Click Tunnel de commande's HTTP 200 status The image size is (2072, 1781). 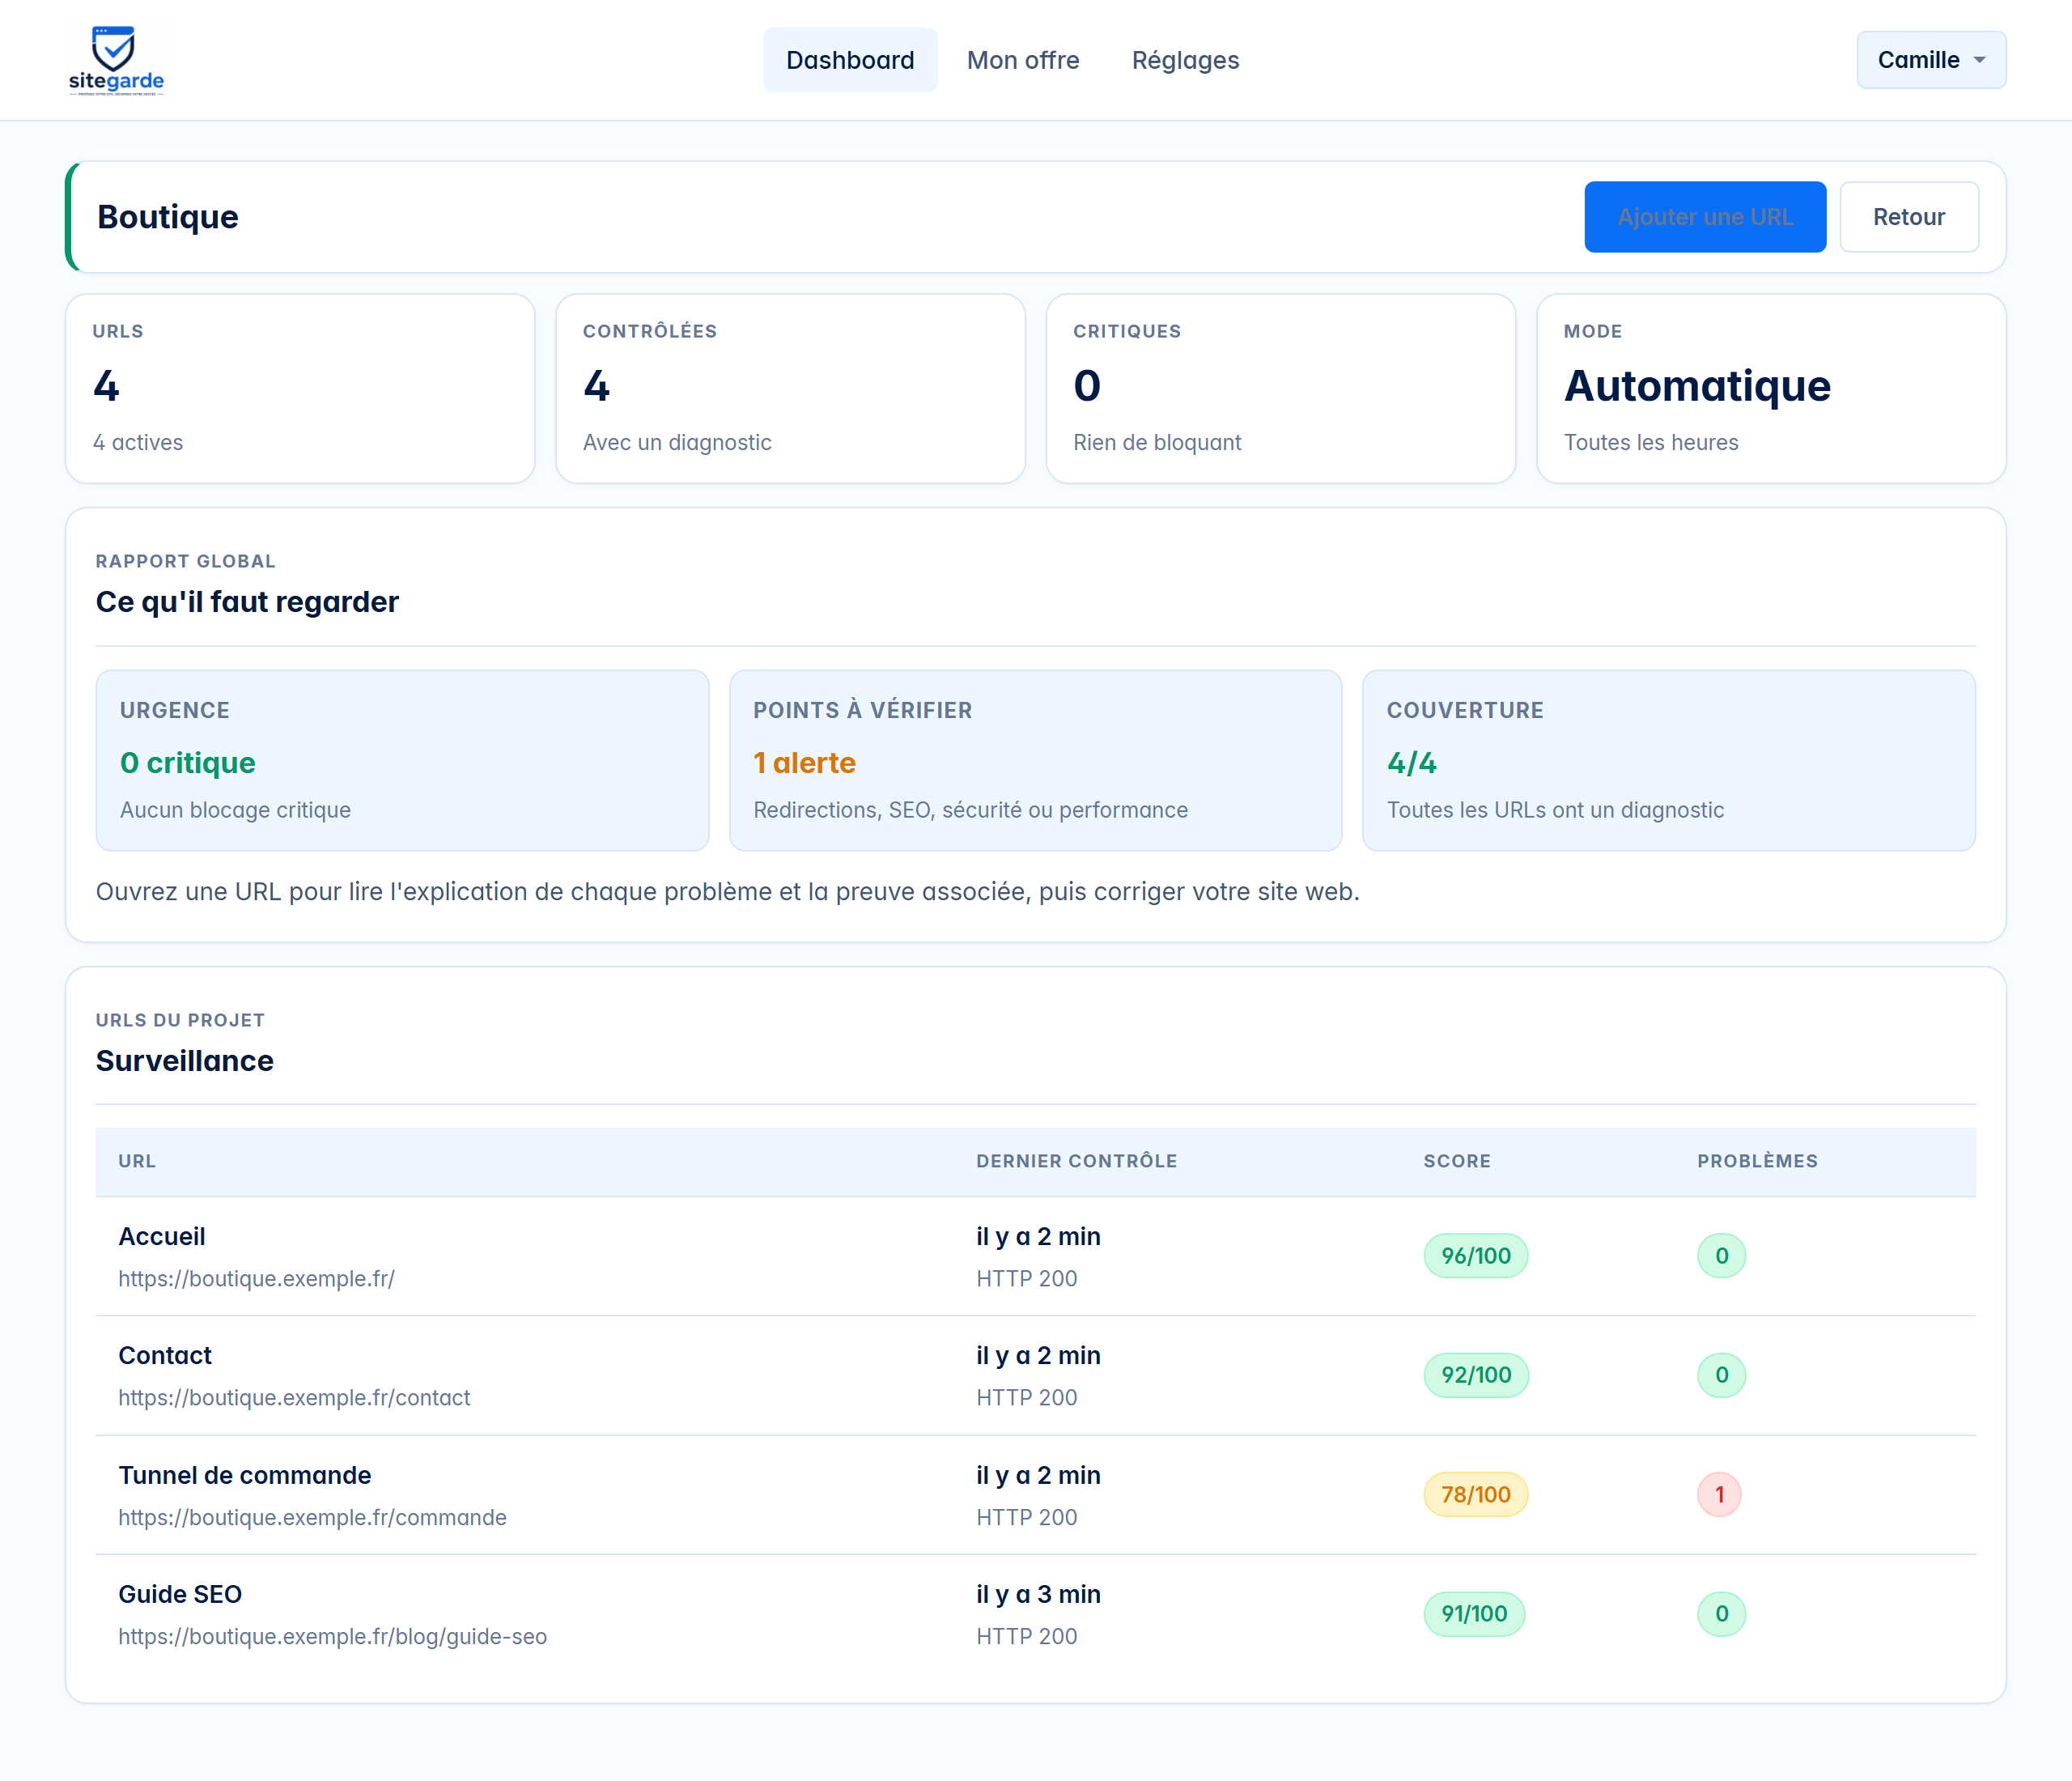[1026, 1517]
